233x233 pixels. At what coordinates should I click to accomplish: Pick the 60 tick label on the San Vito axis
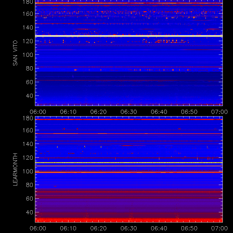point(29,82)
